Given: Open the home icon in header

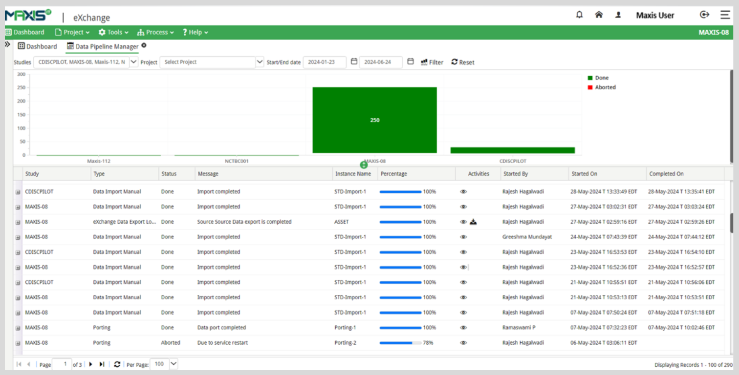Looking at the screenshot, I should (599, 15).
